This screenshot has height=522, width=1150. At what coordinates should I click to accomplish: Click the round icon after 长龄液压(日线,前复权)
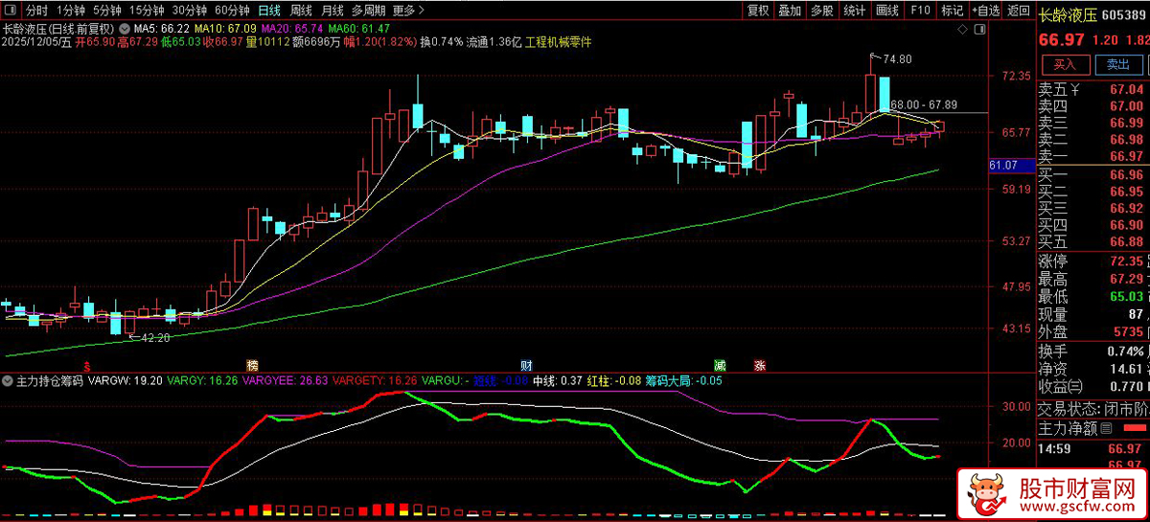point(123,29)
